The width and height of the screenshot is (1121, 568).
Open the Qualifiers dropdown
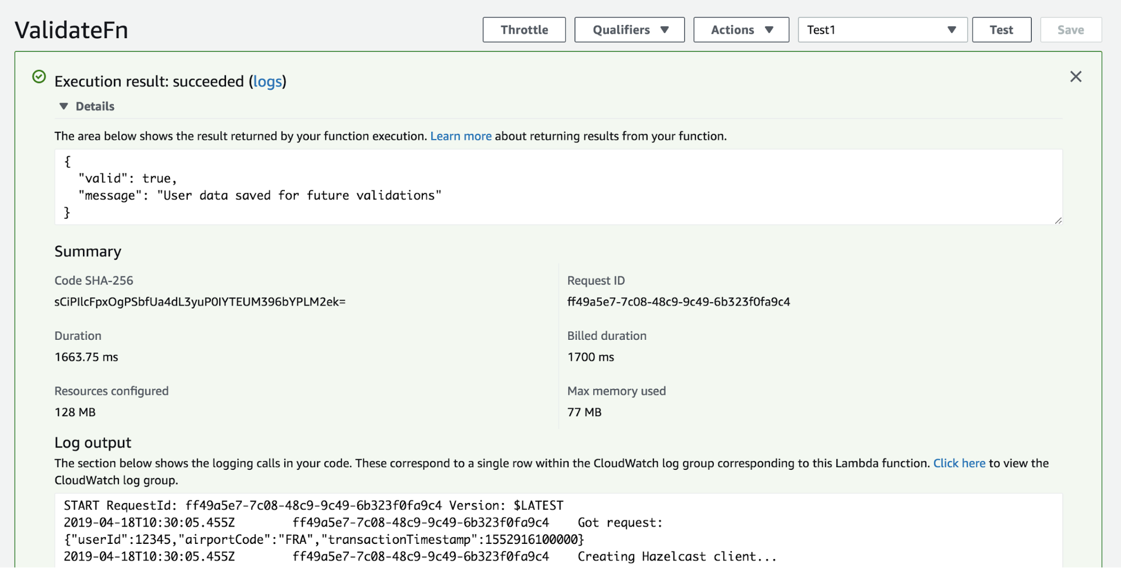pyautogui.click(x=629, y=30)
